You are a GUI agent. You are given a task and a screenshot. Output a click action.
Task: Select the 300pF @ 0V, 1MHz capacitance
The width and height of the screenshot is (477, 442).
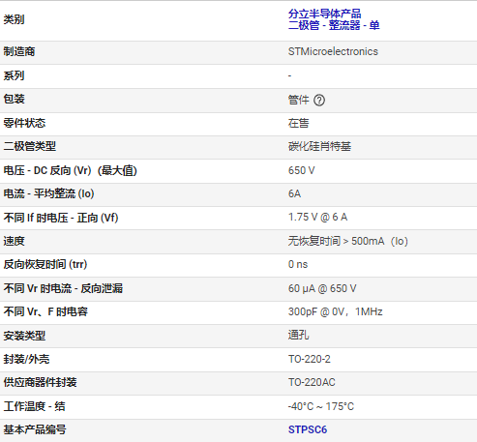pyautogui.click(x=335, y=311)
